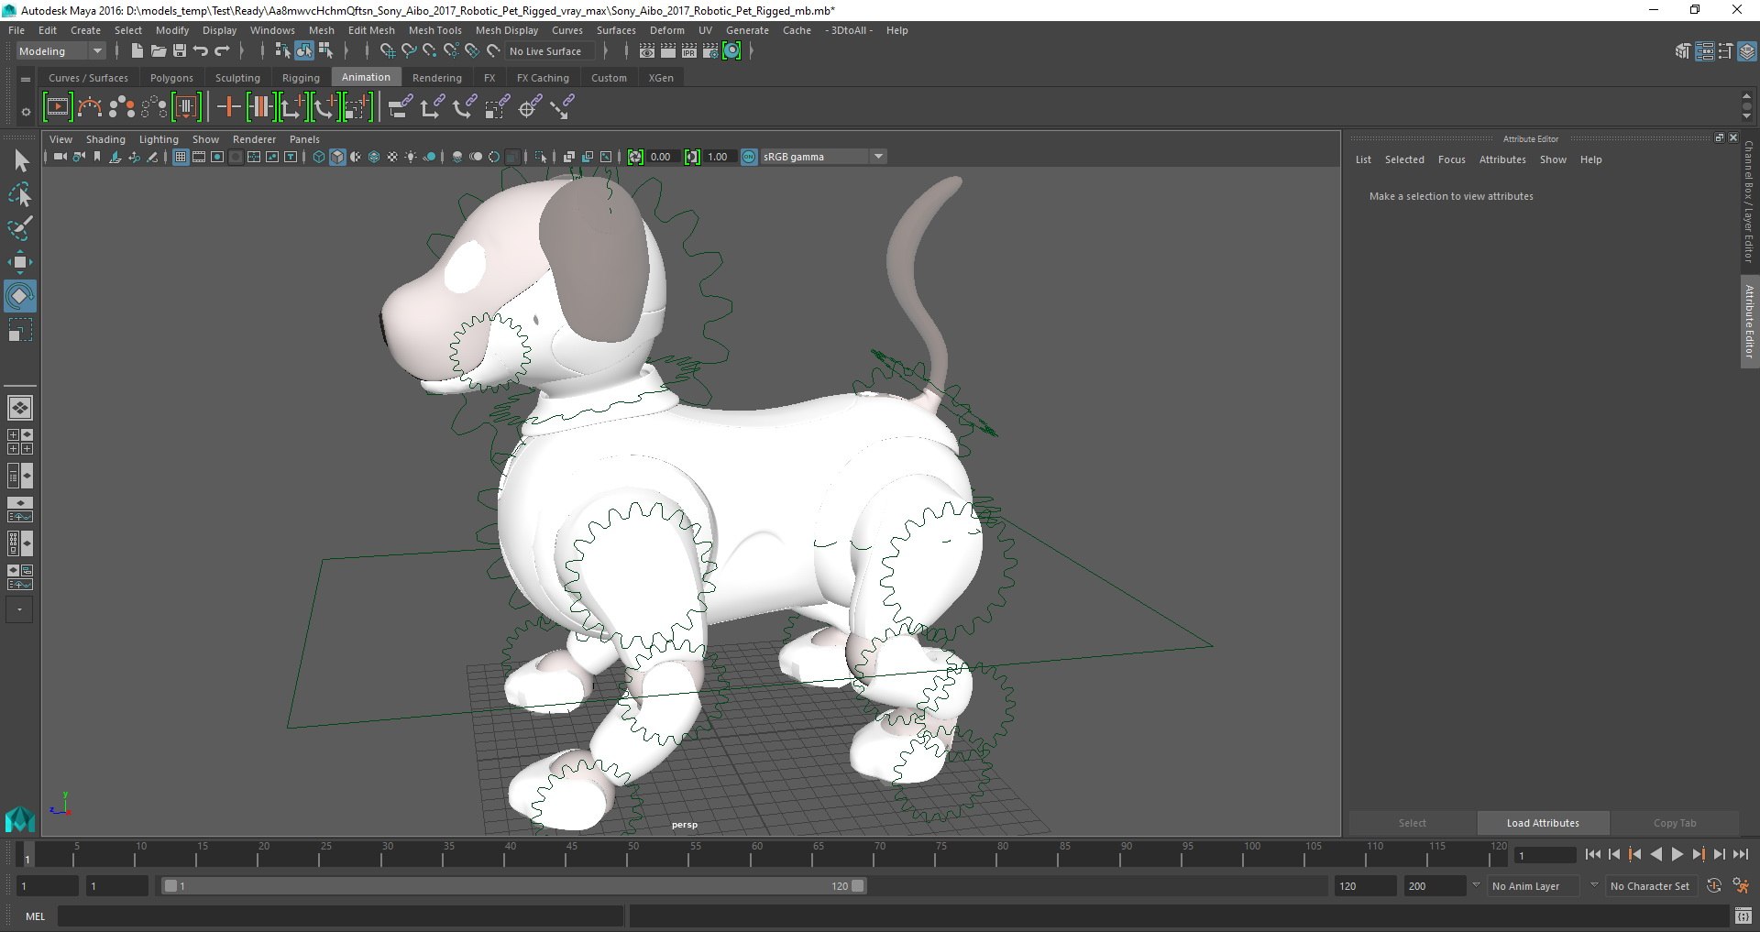Viewport: 1760px width, 932px height.
Task: Switch to the Rigging shelf tab
Action: coord(301,78)
